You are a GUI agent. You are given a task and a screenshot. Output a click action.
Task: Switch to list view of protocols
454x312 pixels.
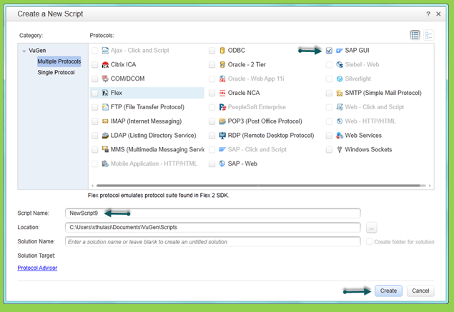tap(415, 35)
